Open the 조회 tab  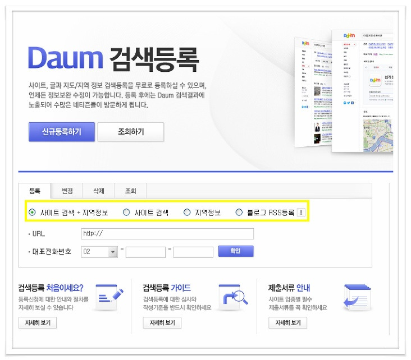click(130, 191)
